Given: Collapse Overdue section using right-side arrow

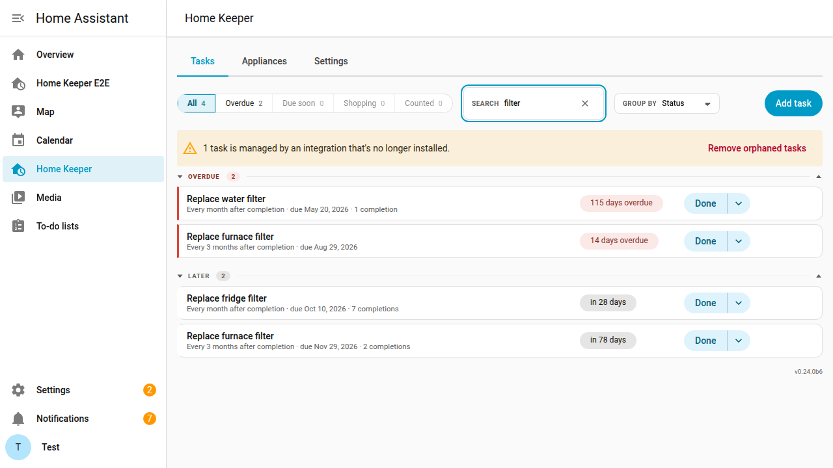Looking at the screenshot, I should click(x=819, y=177).
